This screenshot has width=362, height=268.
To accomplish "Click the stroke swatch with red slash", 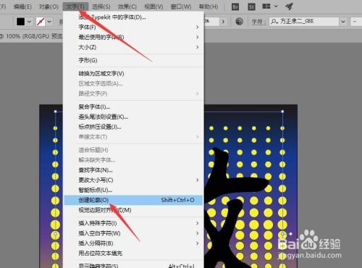I will pyautogui.click(x=41, y=22).
